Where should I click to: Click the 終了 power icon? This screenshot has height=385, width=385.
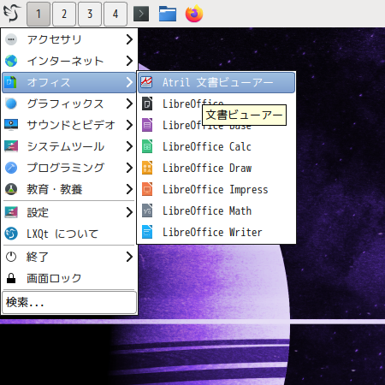(x=11, y=257)
